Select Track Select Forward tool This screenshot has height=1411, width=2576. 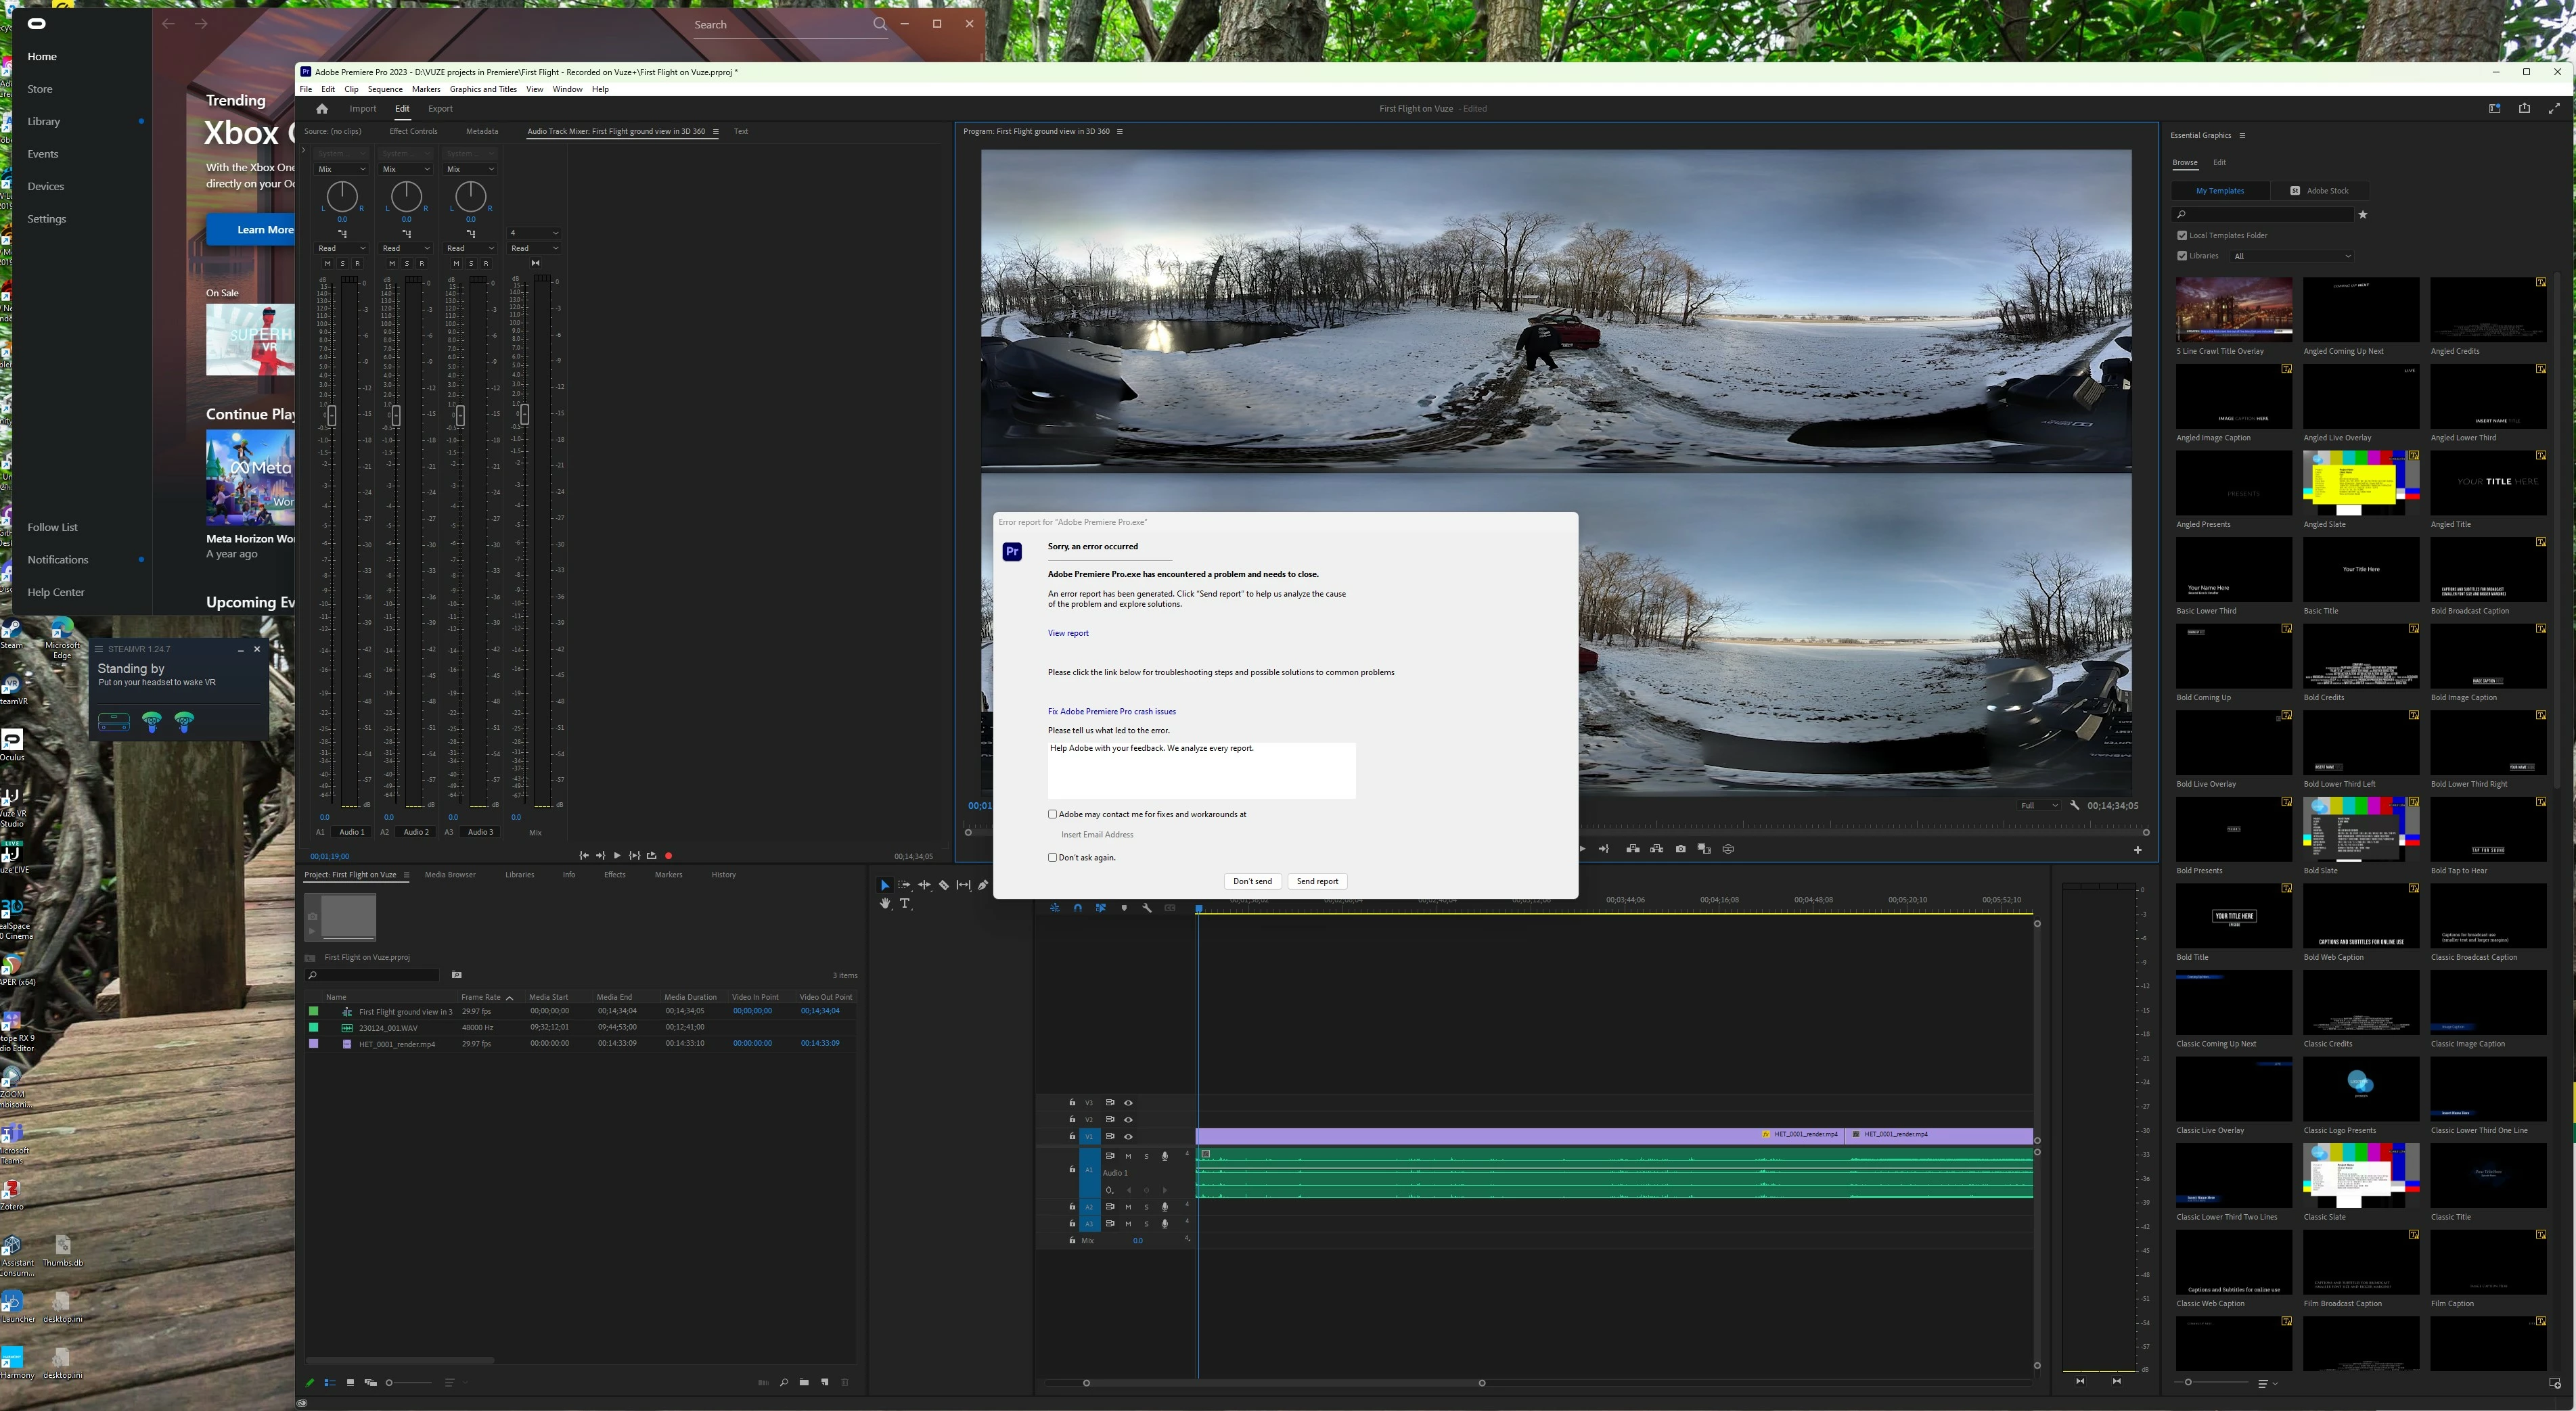tap(904, 885)
